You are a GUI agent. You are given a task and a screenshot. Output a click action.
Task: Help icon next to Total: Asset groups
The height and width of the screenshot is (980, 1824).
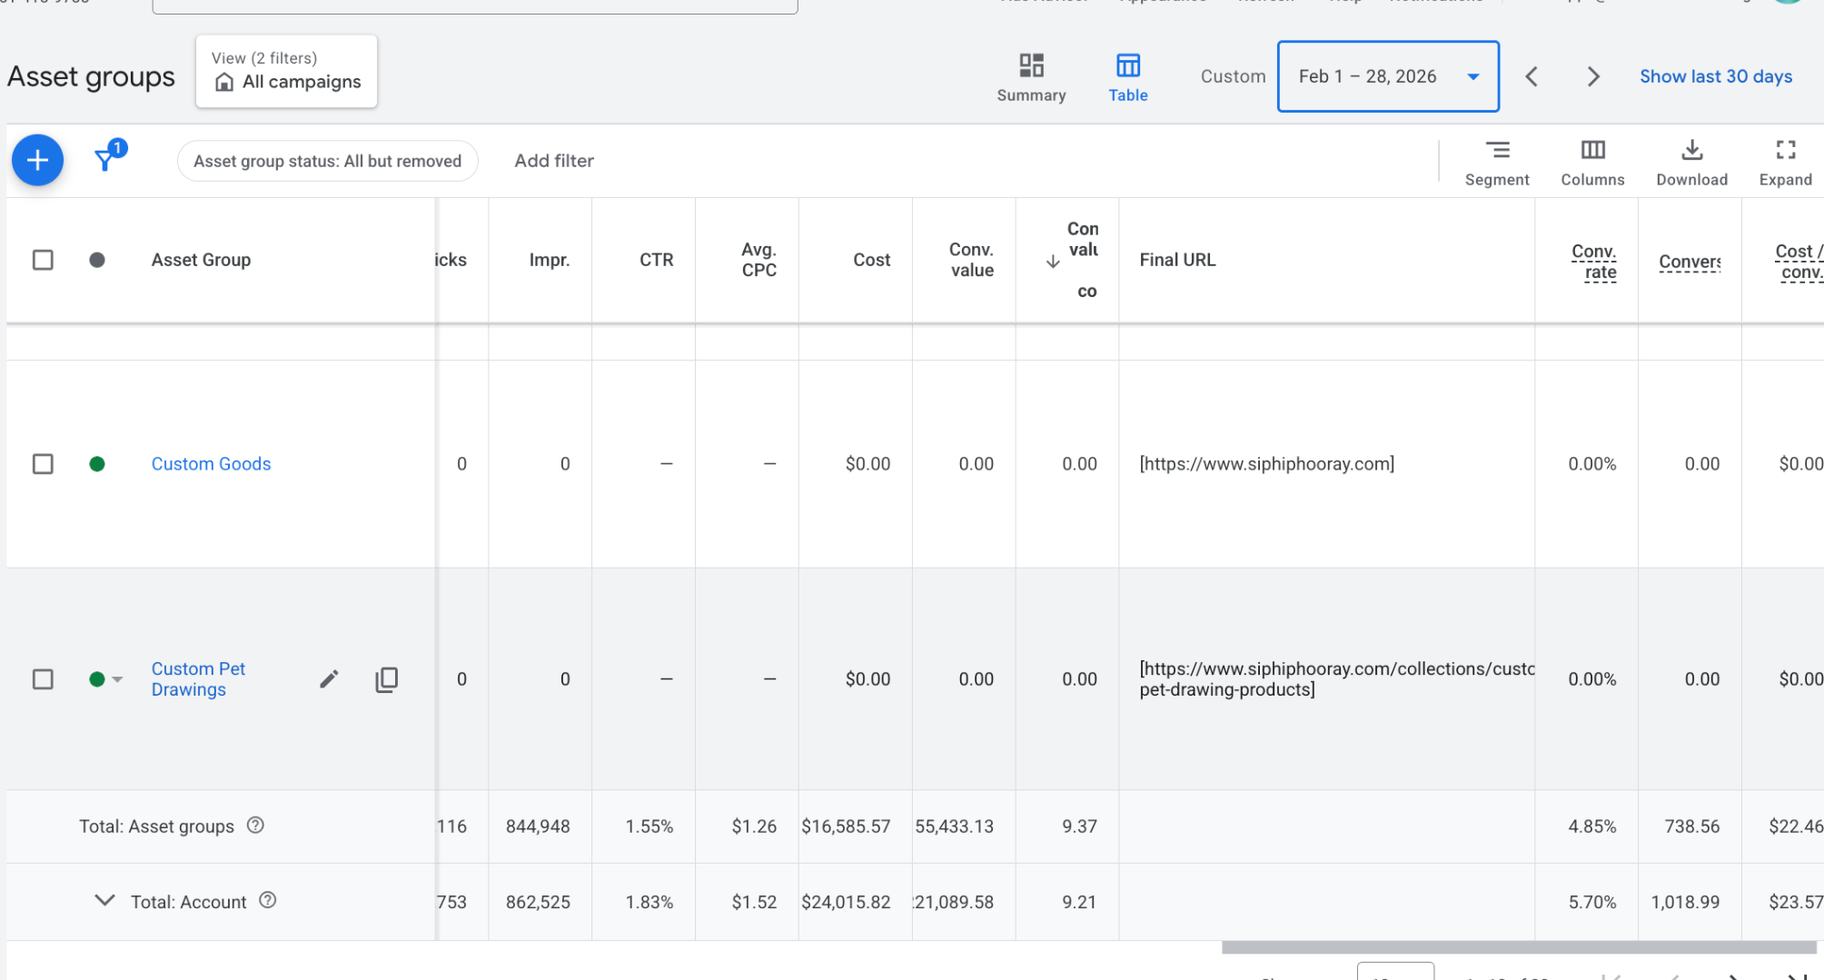[x=255, y=826]
